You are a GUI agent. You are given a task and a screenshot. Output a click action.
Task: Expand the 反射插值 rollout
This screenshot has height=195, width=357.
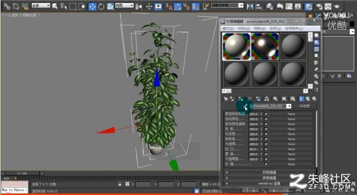click(x=269, y=172)
